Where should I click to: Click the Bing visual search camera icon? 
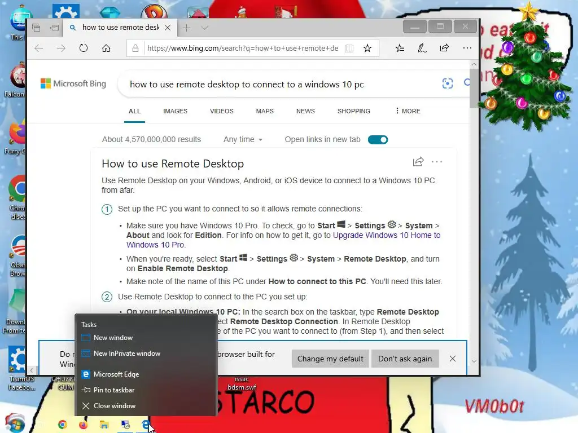coord(448,83)
